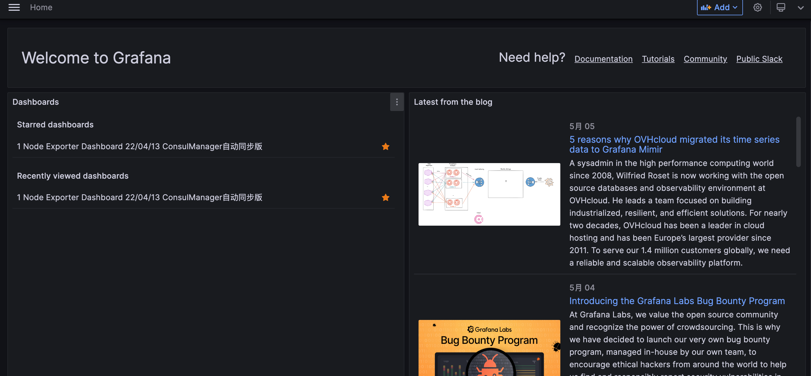The image size is (811, 376).
Task: Open the hamburger navigation menu
Action: tap(14, 7)
